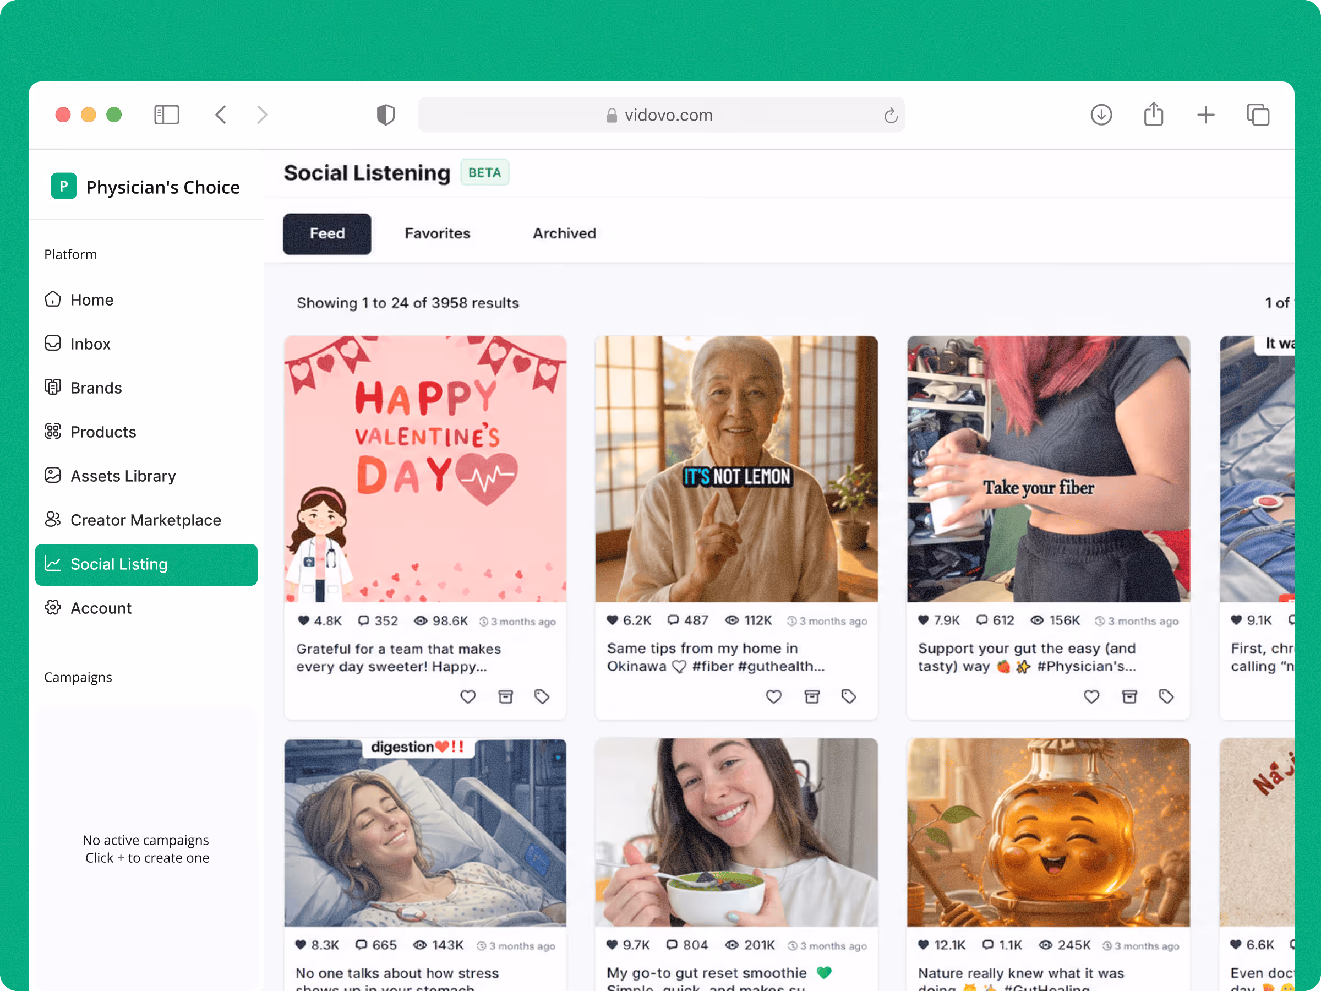Click the BETA badge next to Social Listening

[484, 173]
